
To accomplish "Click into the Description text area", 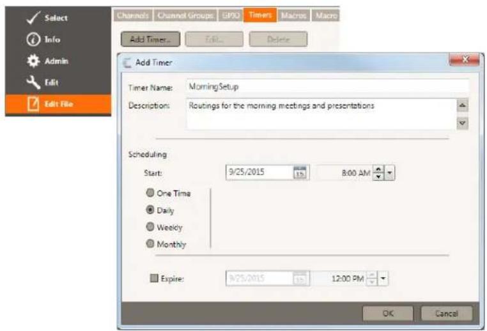I will (x=321, y=114).
